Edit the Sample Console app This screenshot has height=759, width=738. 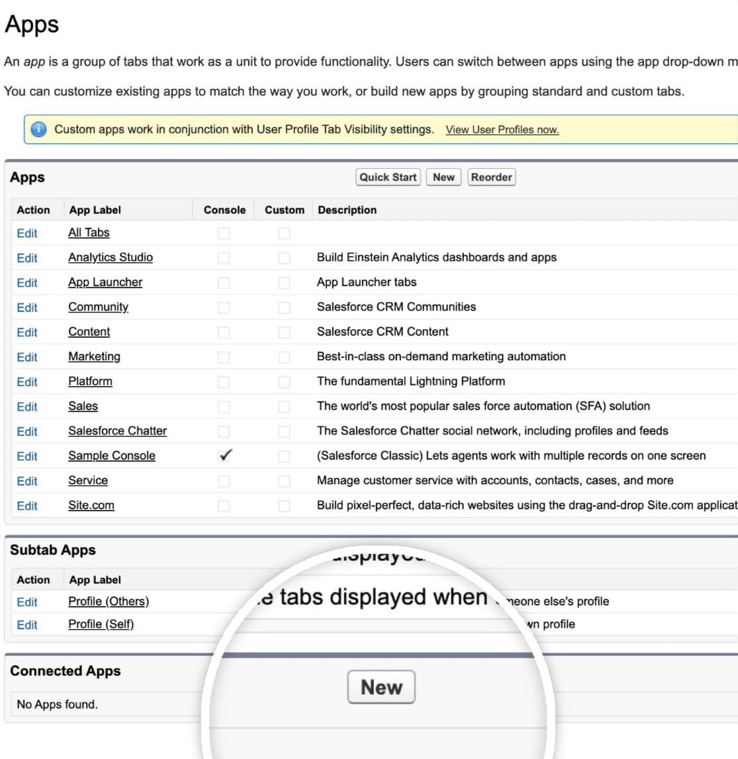[27, 456]
